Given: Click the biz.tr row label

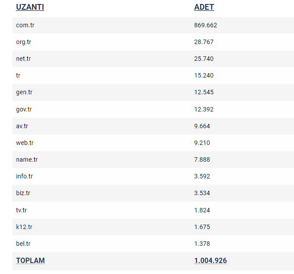Looking at the screenshot, I should [x=23, y=193].
